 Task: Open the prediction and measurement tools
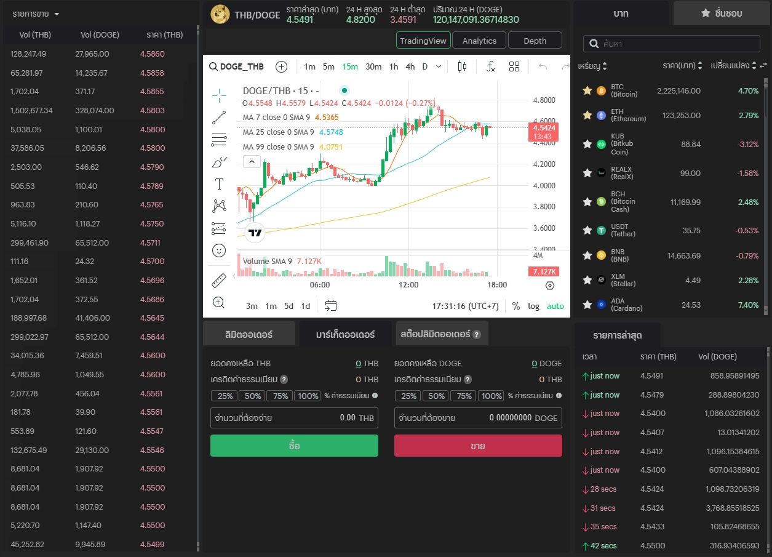pos(219,228)
